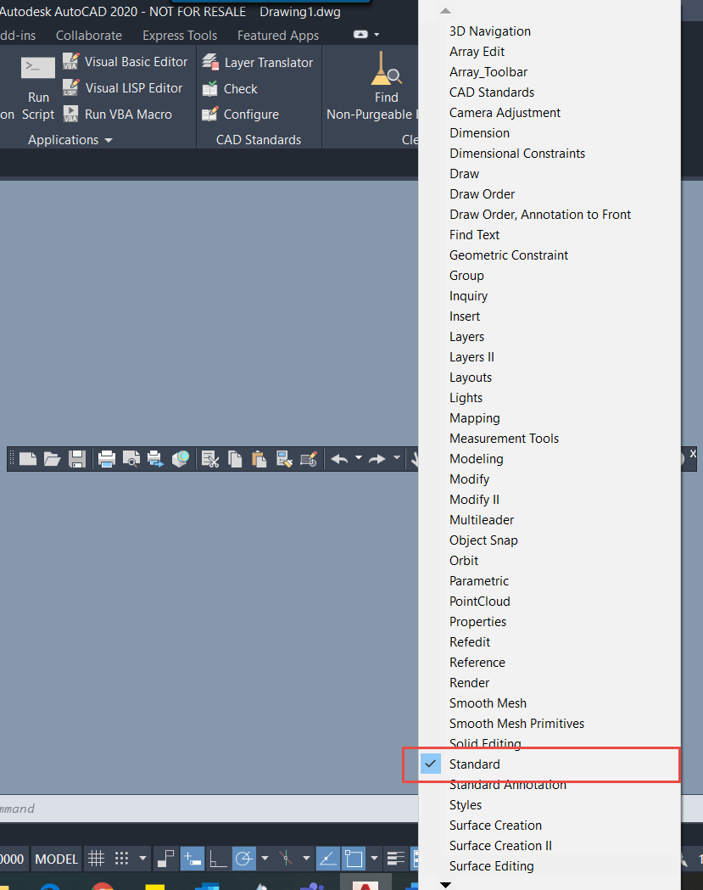Viewport: 703px width, 890px height.
Task: Select Dimensional Constraints from the toolbar list
Action: click(517, 154)
